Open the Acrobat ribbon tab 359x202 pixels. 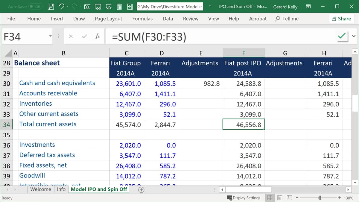(258, 19)
